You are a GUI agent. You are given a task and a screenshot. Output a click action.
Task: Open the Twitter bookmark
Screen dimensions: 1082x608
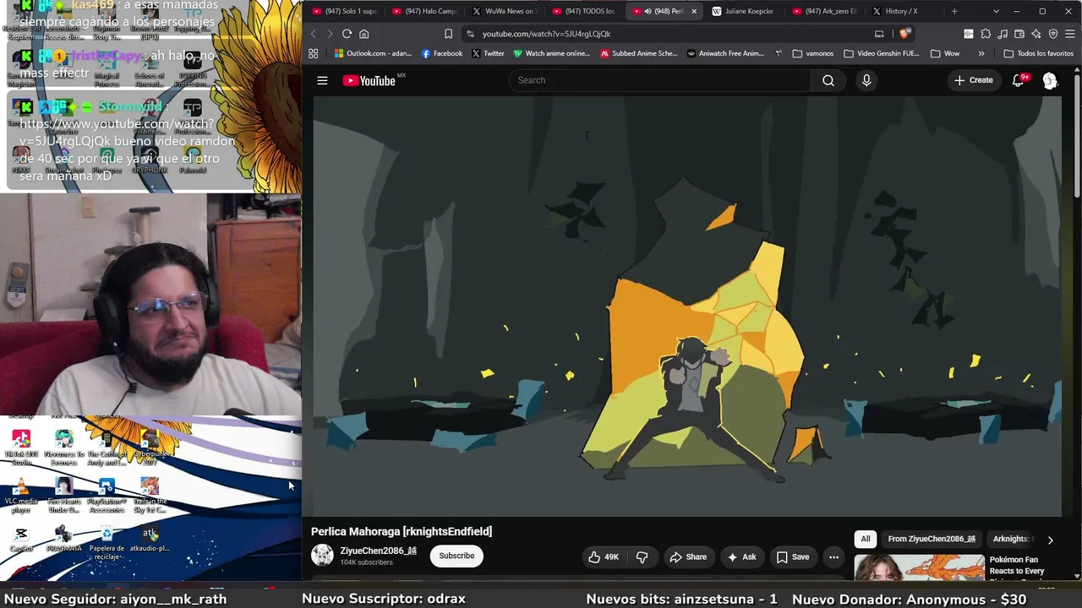click(488, 53)
